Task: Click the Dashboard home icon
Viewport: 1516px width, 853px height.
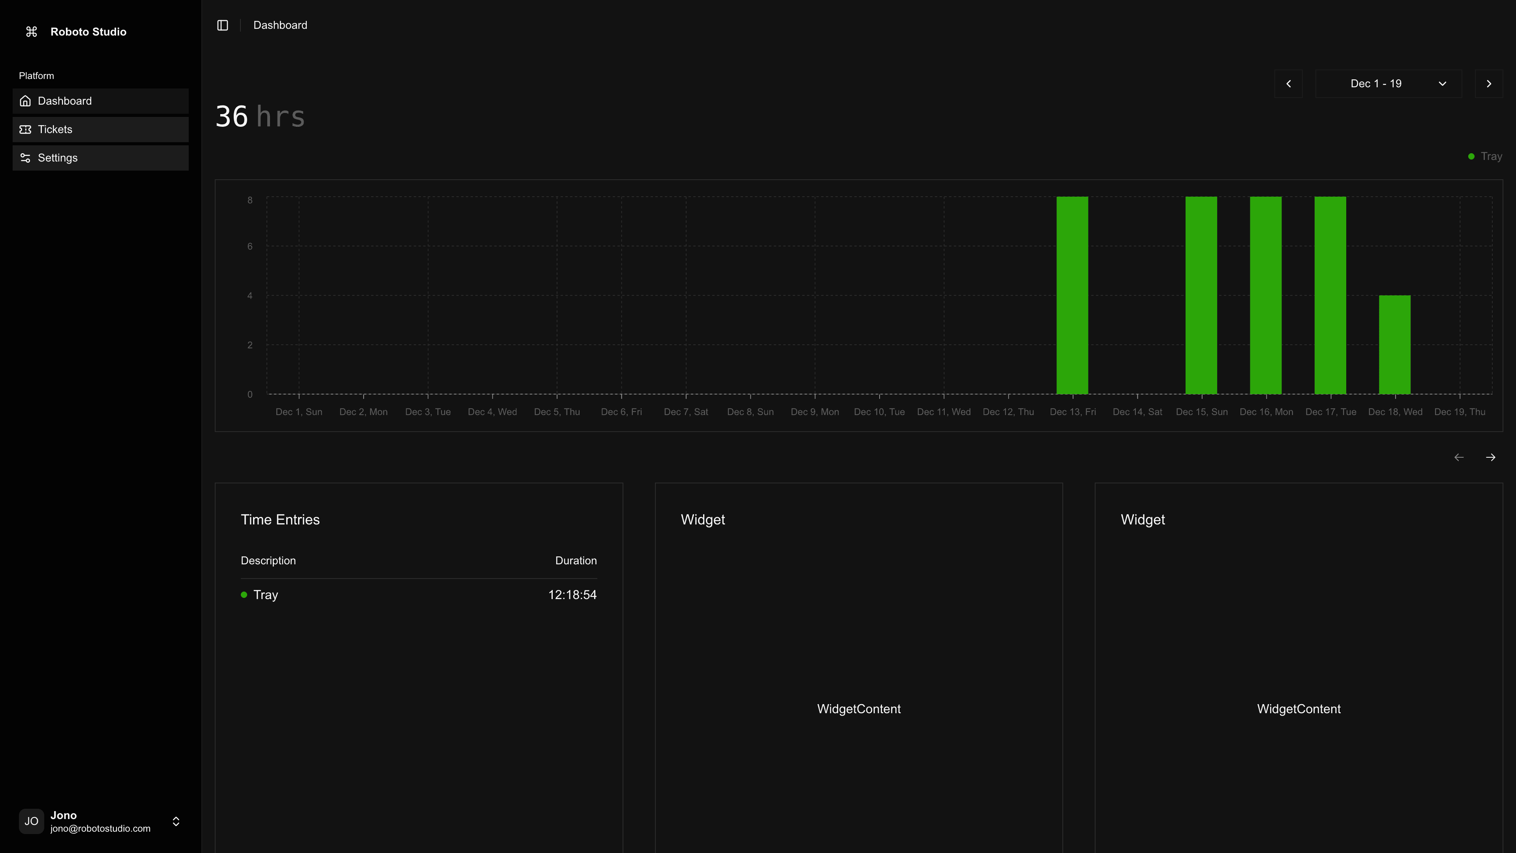Action: point(25,101)
